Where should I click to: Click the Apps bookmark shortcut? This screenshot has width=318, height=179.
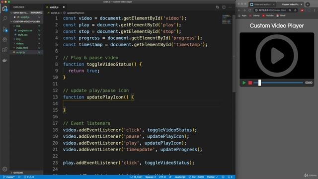[x=242, y=15]
